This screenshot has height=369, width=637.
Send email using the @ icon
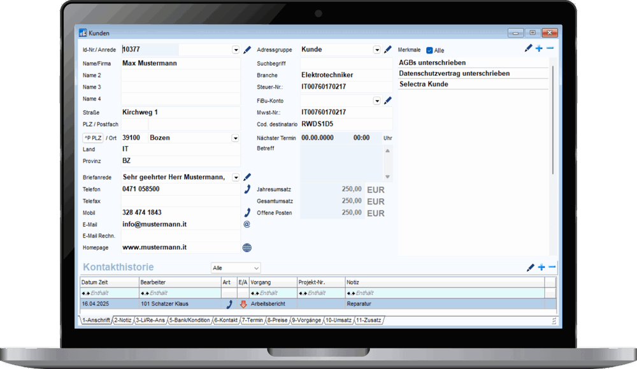click(247, 224)
